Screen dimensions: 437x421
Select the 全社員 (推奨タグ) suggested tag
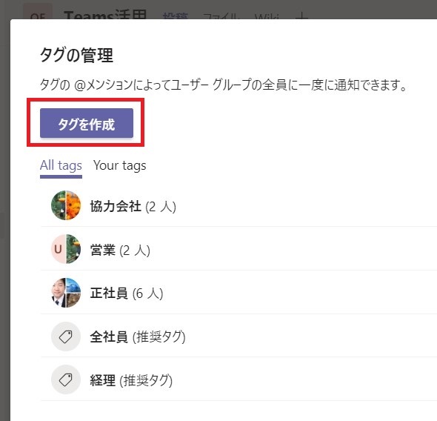coord(138,337)
